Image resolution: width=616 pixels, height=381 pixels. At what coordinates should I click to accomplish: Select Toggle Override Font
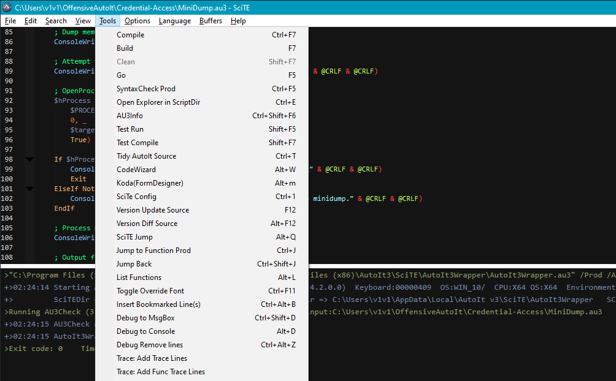pyautogui.click(x=202, y=291)
